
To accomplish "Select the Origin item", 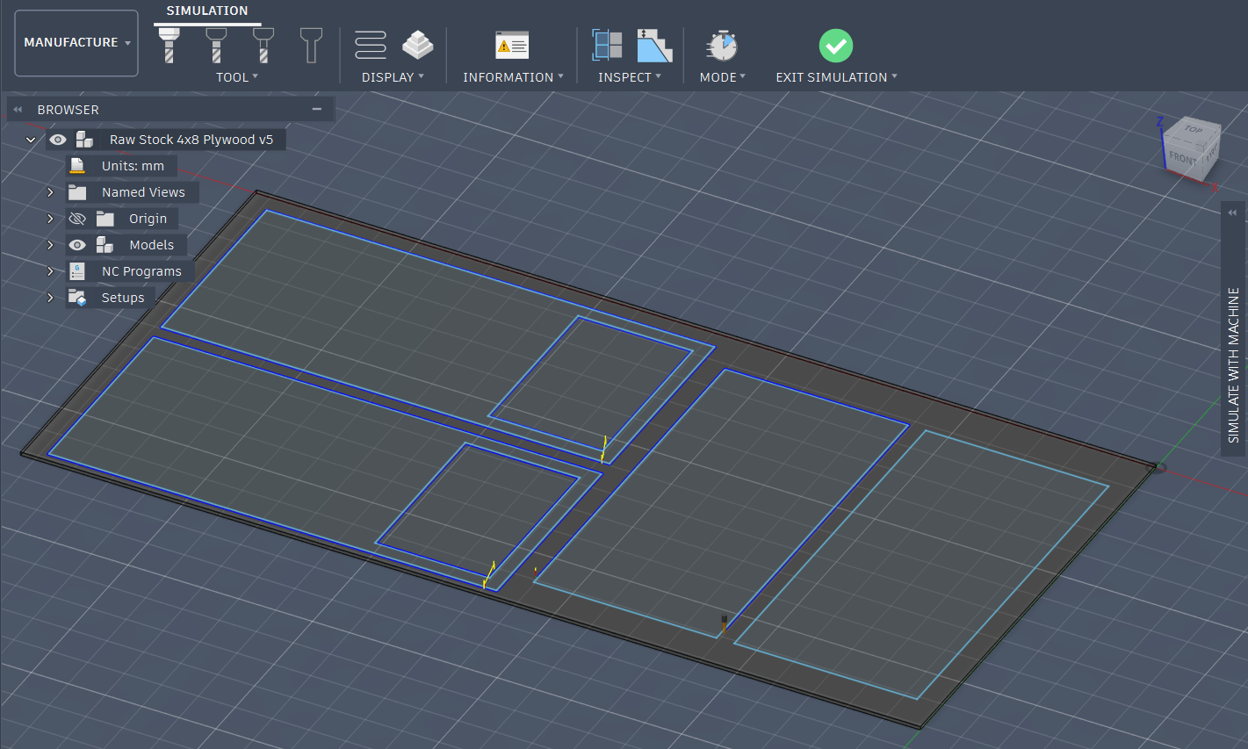I will (148, 219).
